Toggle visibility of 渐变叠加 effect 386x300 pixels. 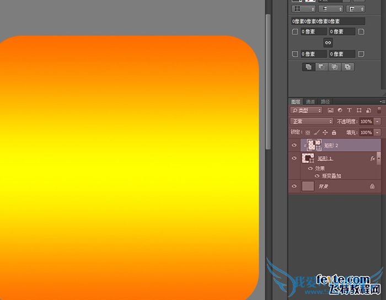[317, 176]
